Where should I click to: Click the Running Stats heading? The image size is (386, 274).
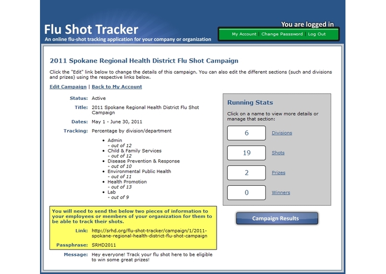[250, 103]
